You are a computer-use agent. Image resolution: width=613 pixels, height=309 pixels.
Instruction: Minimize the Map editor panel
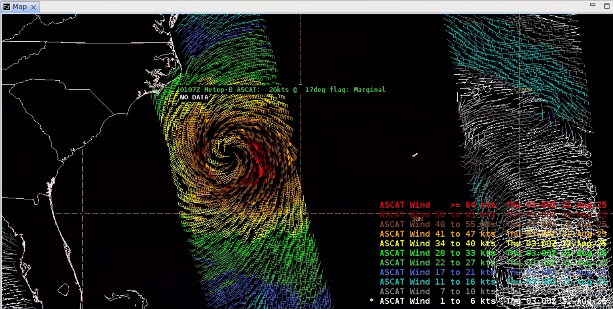click(592, 5)
